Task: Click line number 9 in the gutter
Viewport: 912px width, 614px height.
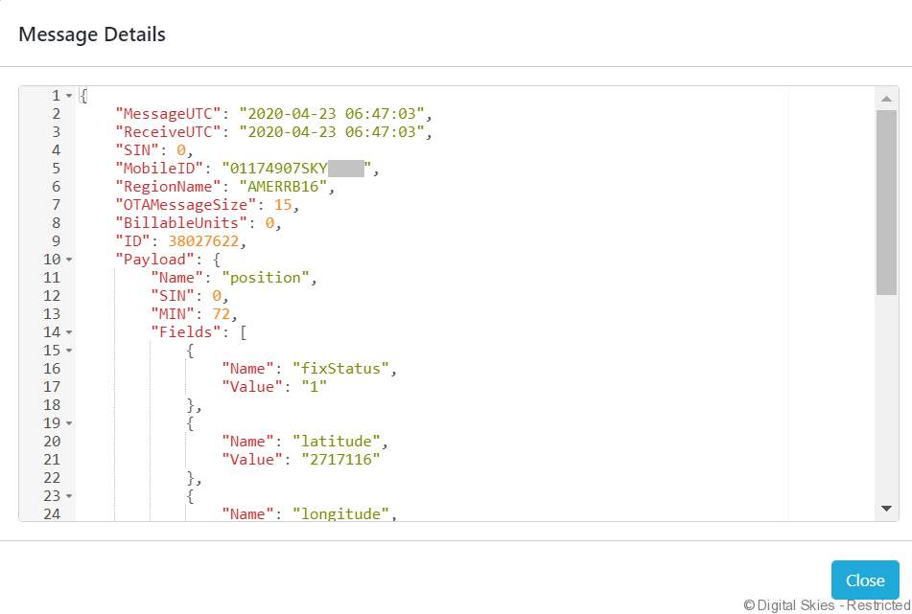Action: click(56, 241)
